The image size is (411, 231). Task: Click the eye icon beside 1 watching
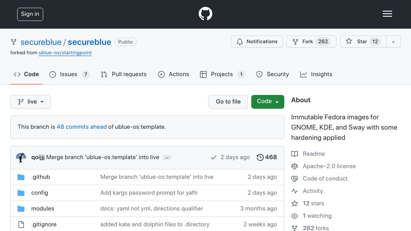[x=295, y=216]
